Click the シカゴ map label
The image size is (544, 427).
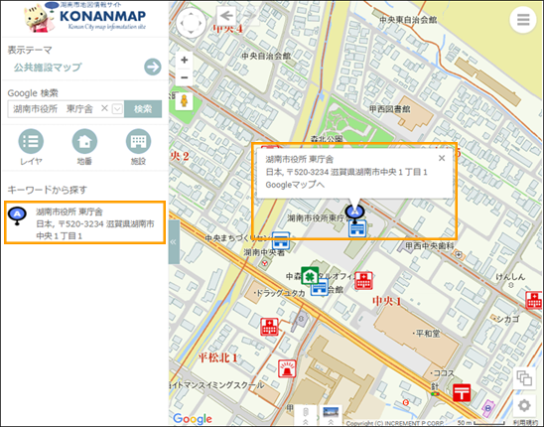pyautogui.click(x=507, y=319)
